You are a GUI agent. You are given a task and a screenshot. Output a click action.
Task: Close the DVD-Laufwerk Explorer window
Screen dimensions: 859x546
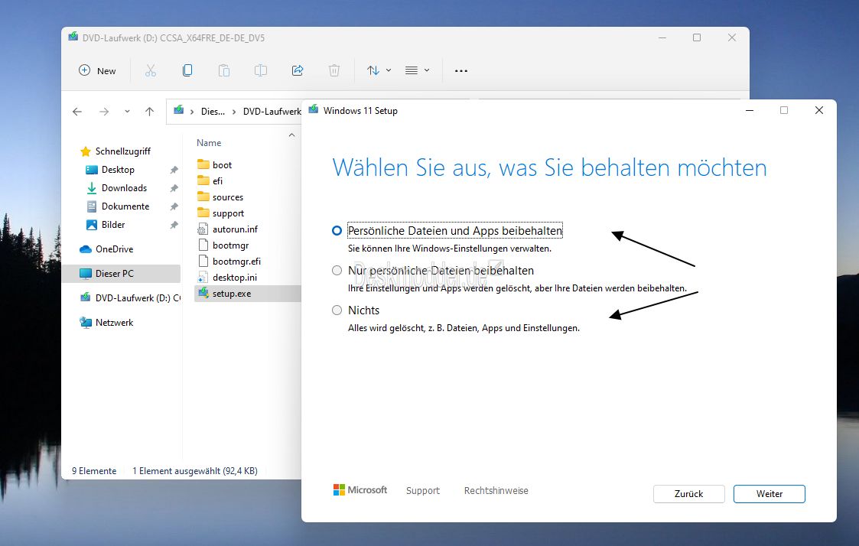[x=732, y=37]
